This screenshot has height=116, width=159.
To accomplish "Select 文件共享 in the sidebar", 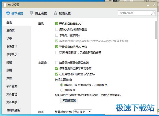I will 16,102.
